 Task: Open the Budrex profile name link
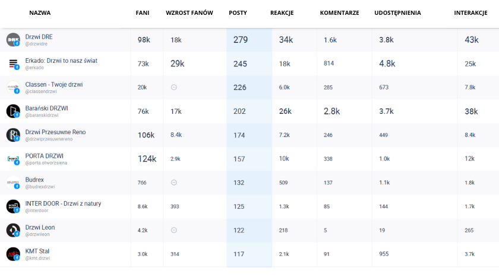tap(34, 180)
